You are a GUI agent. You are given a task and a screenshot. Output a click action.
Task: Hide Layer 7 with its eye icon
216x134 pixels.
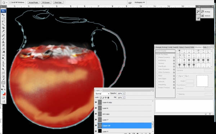coord(96,120)
